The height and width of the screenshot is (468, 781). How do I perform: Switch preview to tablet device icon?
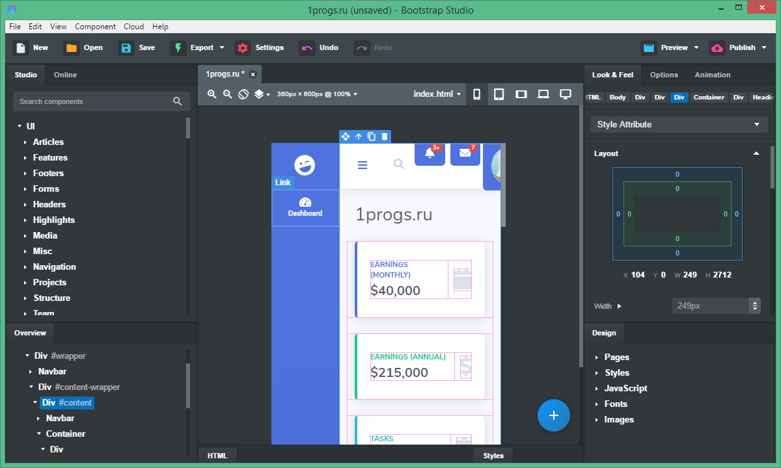point(499,94)
